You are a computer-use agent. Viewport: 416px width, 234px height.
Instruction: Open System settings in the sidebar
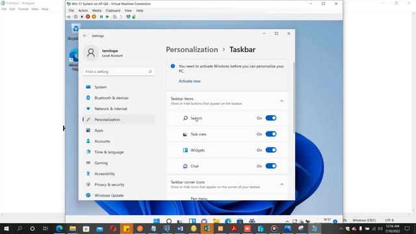click(119, 87)
